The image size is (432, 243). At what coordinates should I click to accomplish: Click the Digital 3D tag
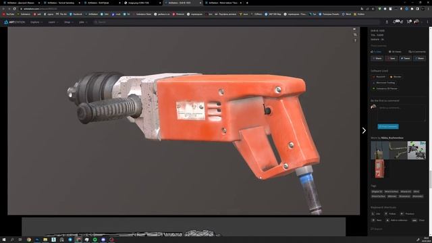377,192
